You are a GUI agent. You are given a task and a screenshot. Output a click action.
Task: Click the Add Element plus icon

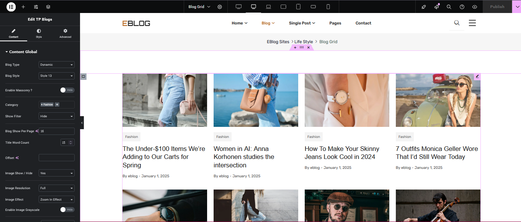[23, 7]
